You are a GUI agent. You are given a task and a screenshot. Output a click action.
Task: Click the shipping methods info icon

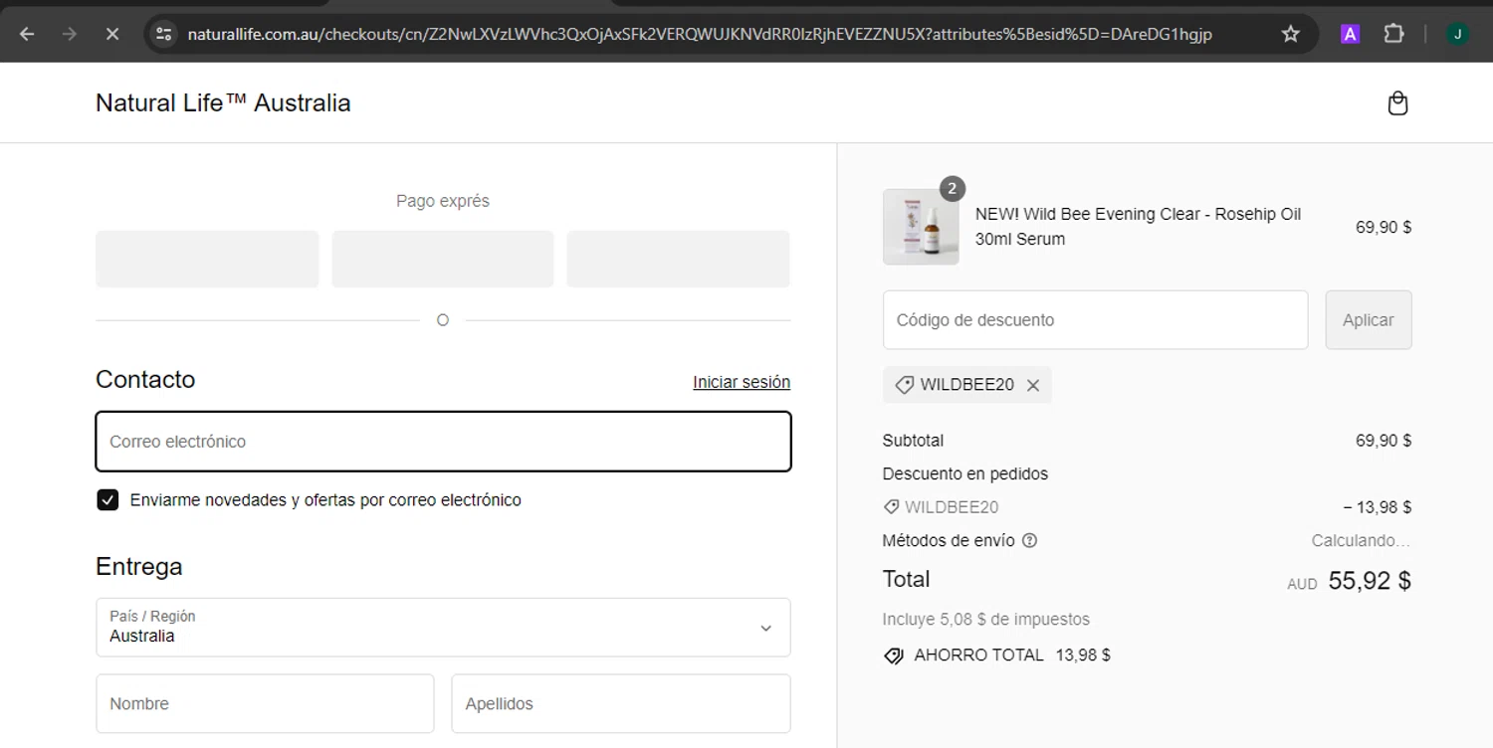click(1030, 541)
